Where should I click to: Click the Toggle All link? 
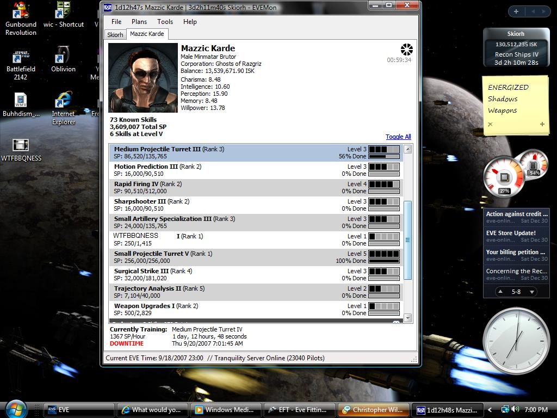[x=398, y=137]
